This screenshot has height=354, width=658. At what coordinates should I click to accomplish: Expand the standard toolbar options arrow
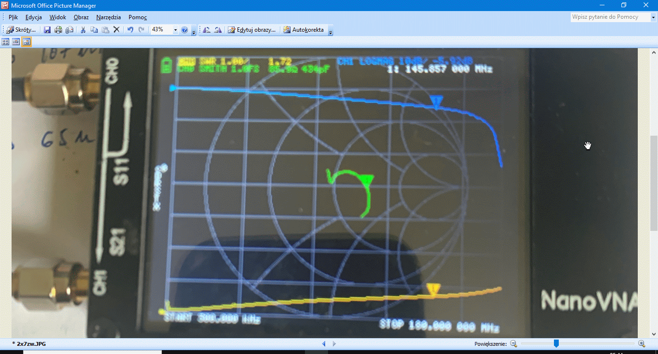(x=194, y=32)
